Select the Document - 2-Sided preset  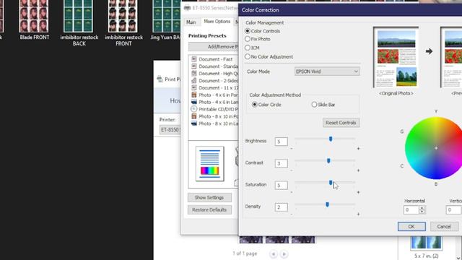pyautogui.click(x=214, y=80)
